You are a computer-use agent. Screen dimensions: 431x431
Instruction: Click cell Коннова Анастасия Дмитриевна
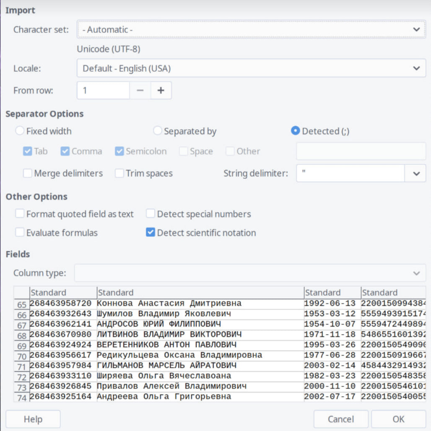200,304
